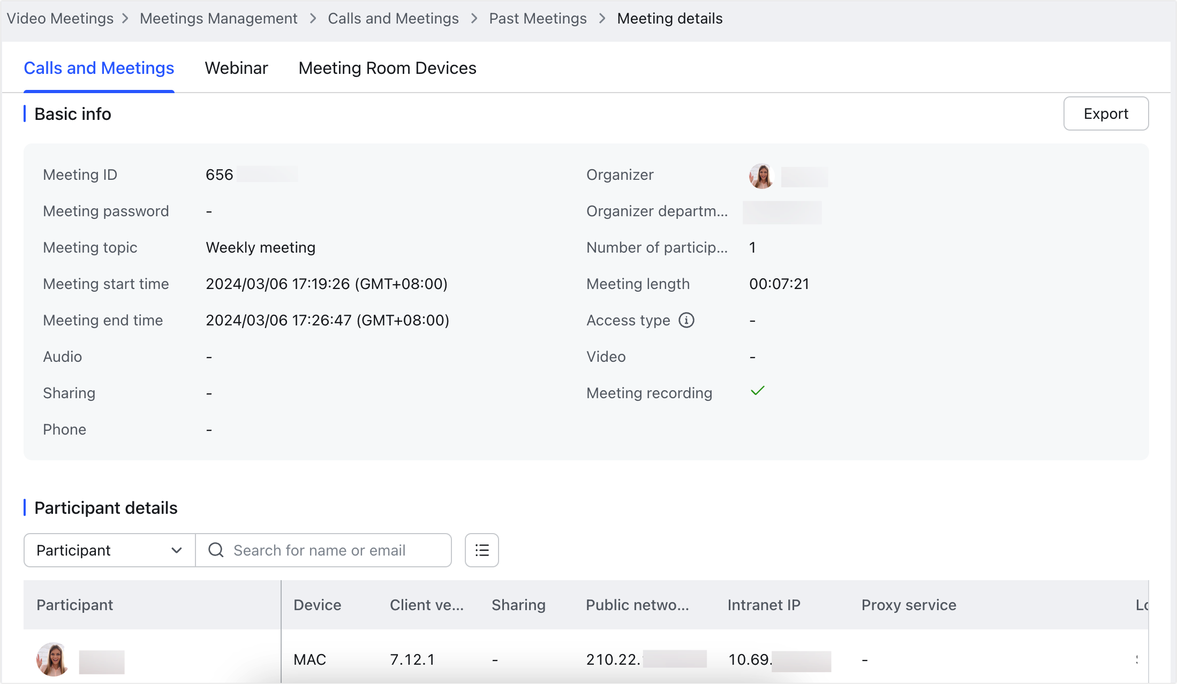
Task: Select the Calls and Meetings tab
Action: [99, 68]
